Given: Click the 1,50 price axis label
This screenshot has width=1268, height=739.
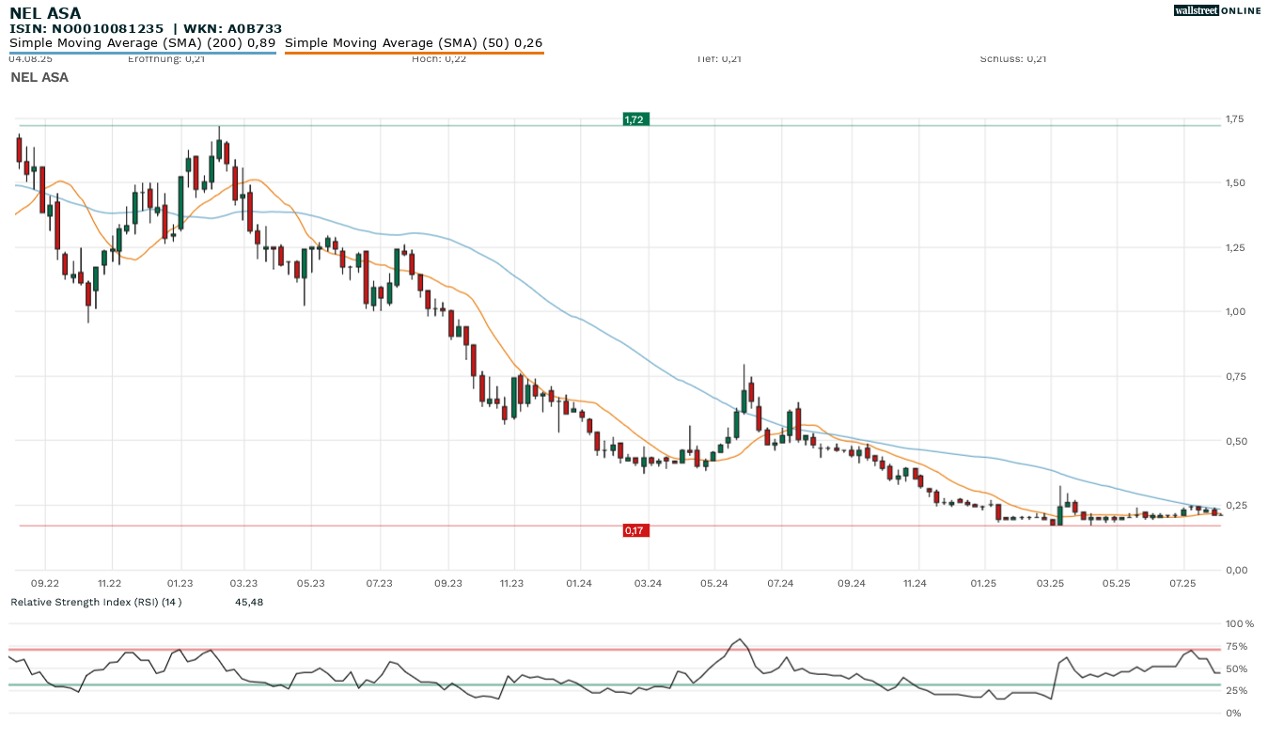Looking at the screenshot, I should [x=1233, y=182].
